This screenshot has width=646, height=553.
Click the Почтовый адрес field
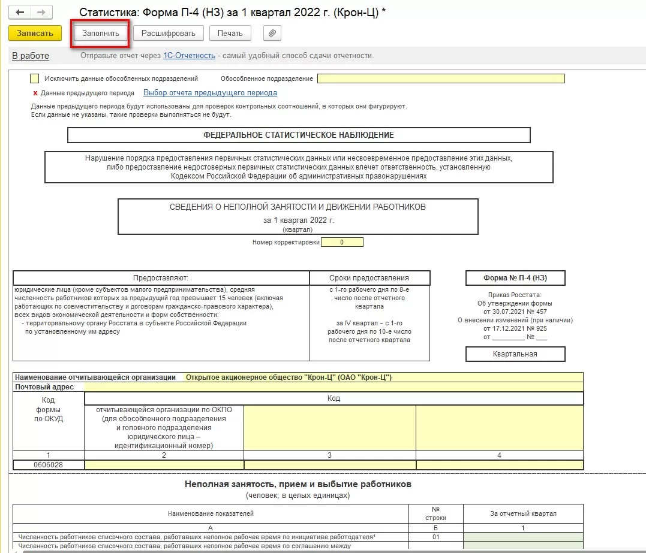click(333, 387)
